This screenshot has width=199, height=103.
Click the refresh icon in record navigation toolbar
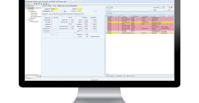click(50, 6)
